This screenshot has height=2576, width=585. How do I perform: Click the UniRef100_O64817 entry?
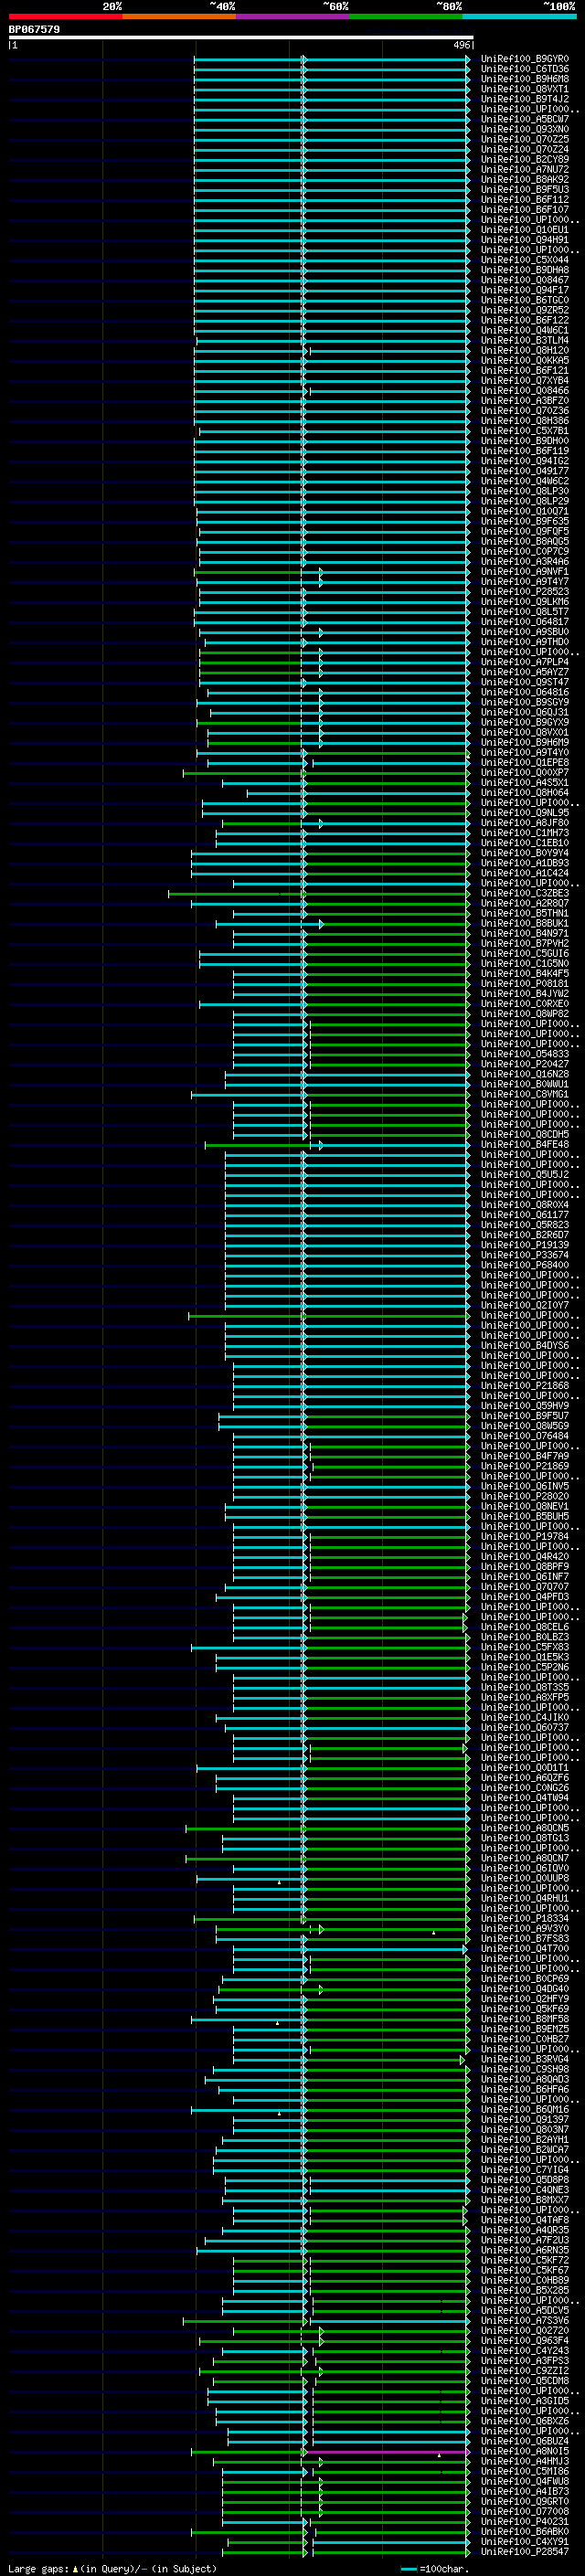[x=525, y=621]
